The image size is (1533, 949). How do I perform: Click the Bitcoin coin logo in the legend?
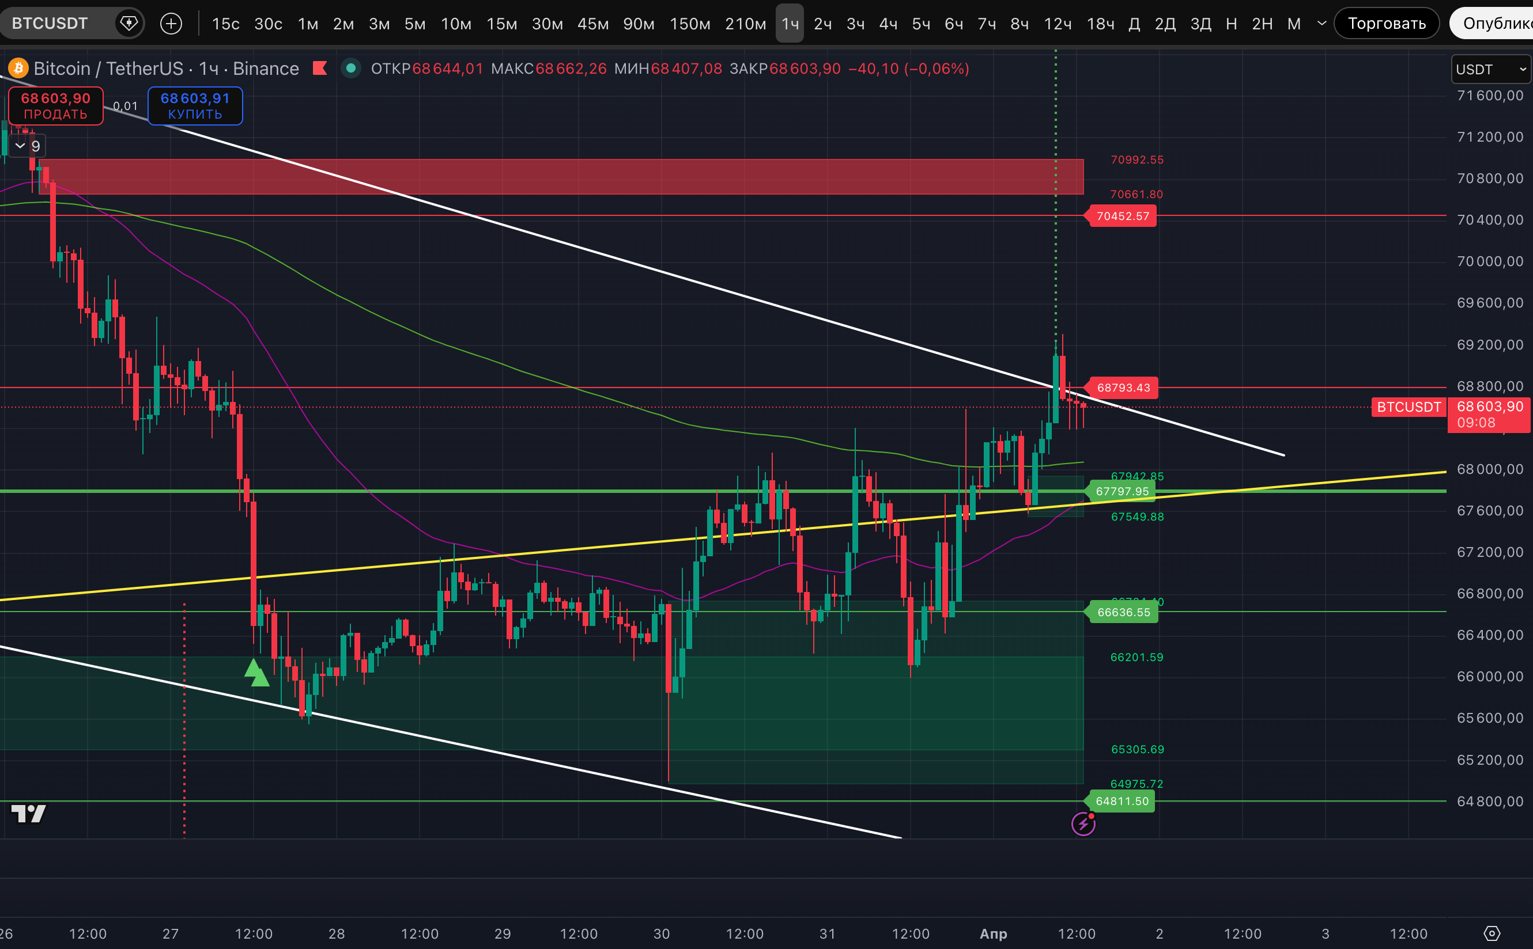coord(18,68)
